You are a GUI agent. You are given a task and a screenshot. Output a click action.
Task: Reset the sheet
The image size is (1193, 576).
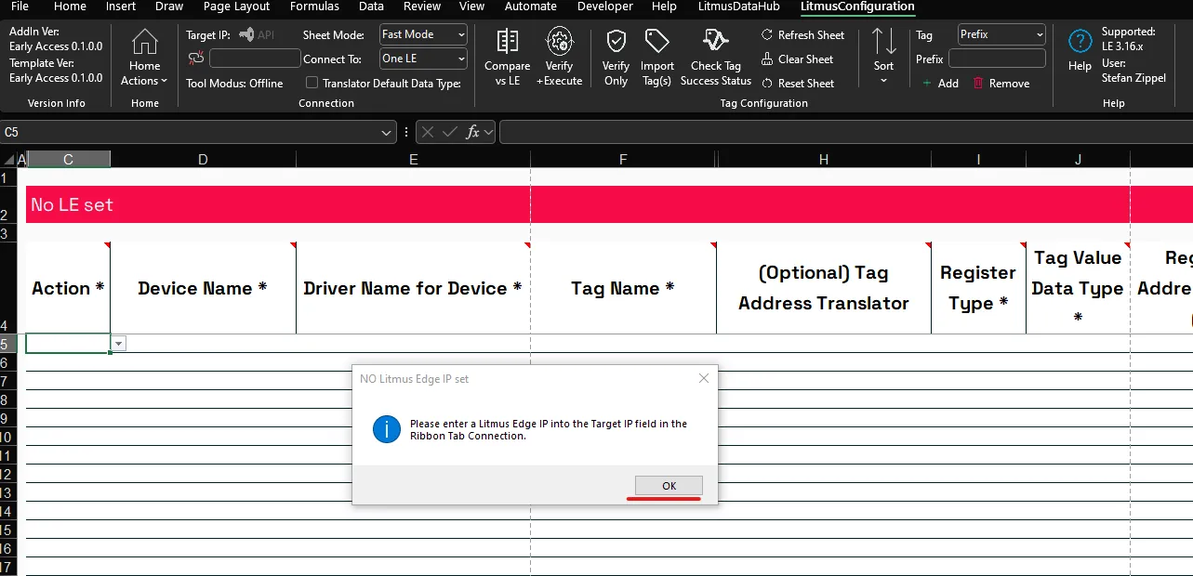coord(797,83)
